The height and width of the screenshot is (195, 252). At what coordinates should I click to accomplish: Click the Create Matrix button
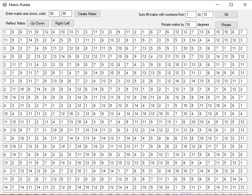pos(87,14)
